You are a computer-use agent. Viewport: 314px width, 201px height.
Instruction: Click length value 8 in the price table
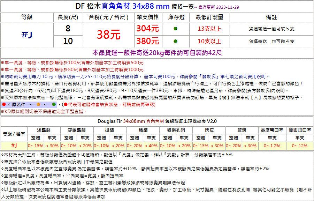coord(68,29)
